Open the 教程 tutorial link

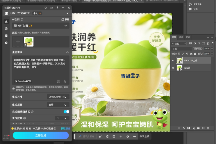click(66, 19)
